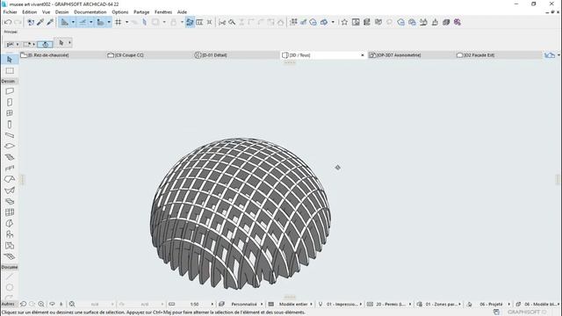Screen dimensions: 562x316
Task: Open the Vue menu
Action: 47,11
